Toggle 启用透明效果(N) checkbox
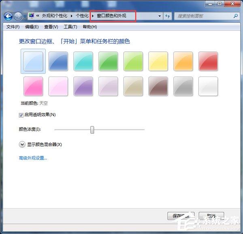This screenshot has height=234, width=243. click(21, 115)
